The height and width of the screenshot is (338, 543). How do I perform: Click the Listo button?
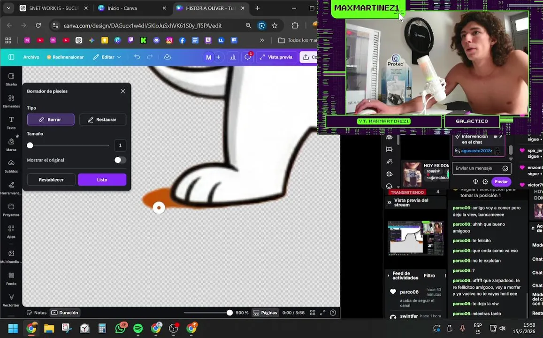(102, 180)
